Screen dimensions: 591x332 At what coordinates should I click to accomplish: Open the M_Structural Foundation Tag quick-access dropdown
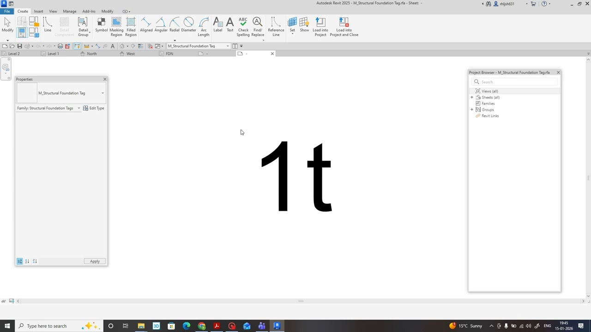228,46
